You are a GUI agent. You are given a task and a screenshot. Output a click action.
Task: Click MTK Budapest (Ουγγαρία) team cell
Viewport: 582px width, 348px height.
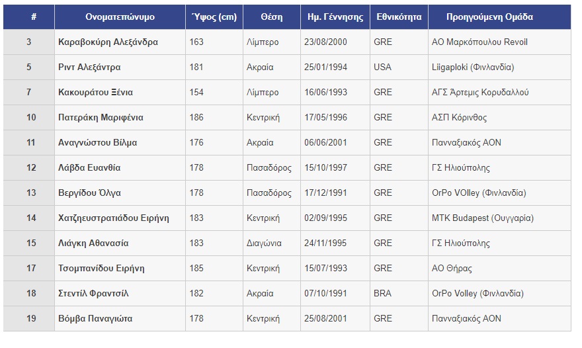pos(482,218)
